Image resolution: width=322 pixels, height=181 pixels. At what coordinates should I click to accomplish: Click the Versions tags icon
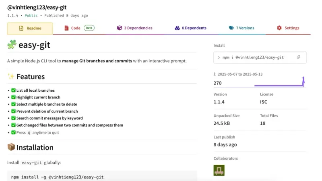point(231,28)
